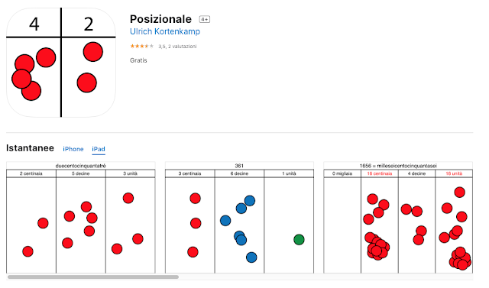Click the red 16 centinaia header
This screenshot has height=288, width=489.
point(380,173)
